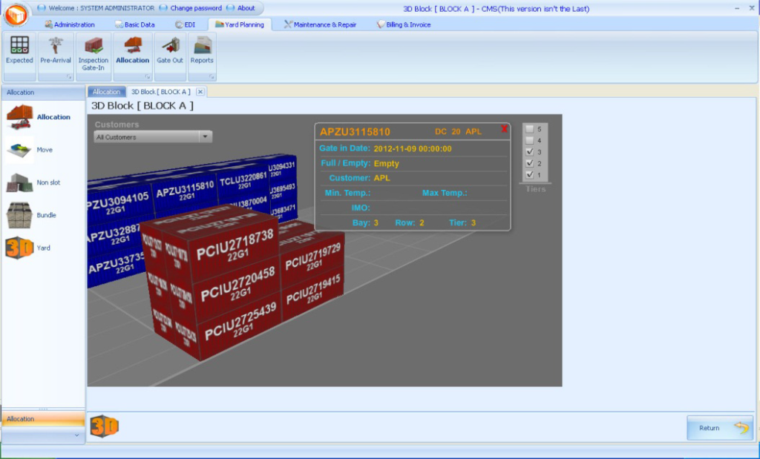Expand the Reports group launcher arrow
The image size is (760, 459).
point(212,77)
